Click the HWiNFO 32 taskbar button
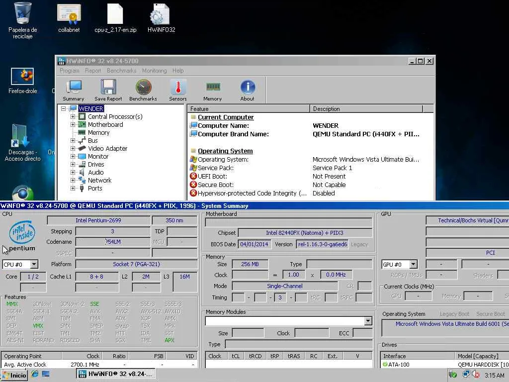The height and width of the screenshot is (382, 509). tap(116, 374)
